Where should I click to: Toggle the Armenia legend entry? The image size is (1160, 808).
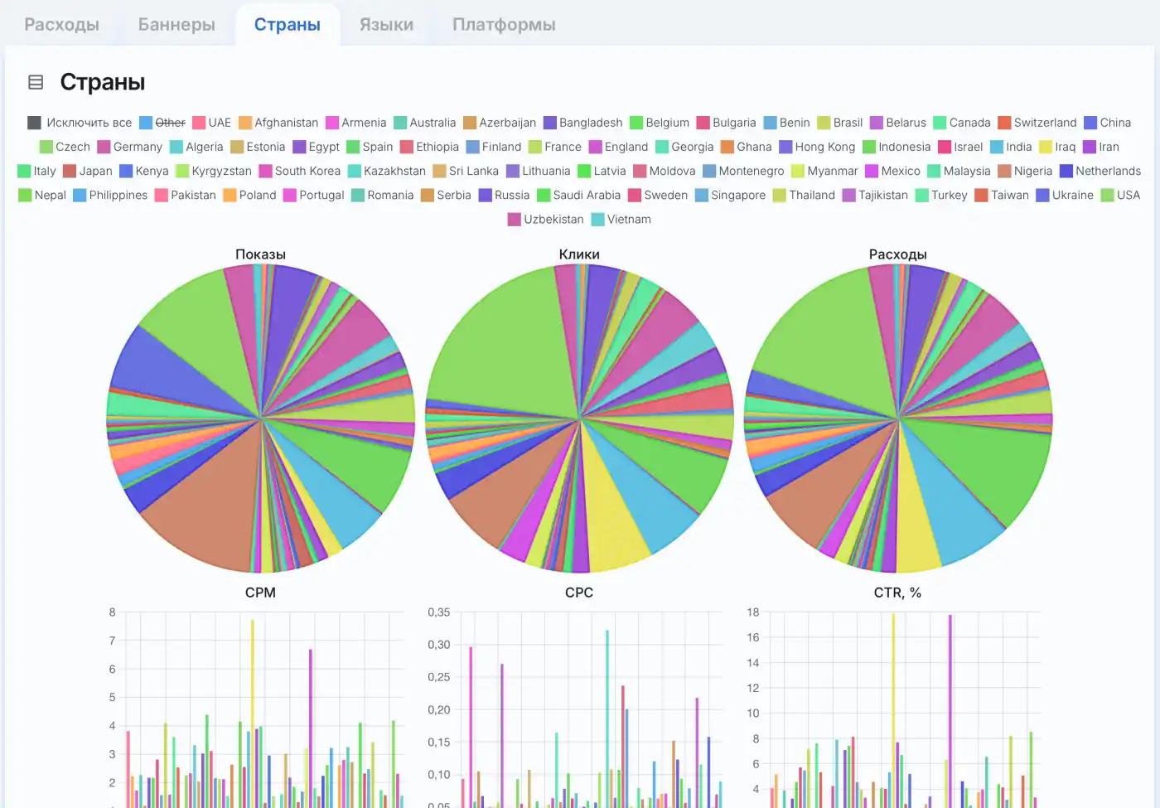356,123
